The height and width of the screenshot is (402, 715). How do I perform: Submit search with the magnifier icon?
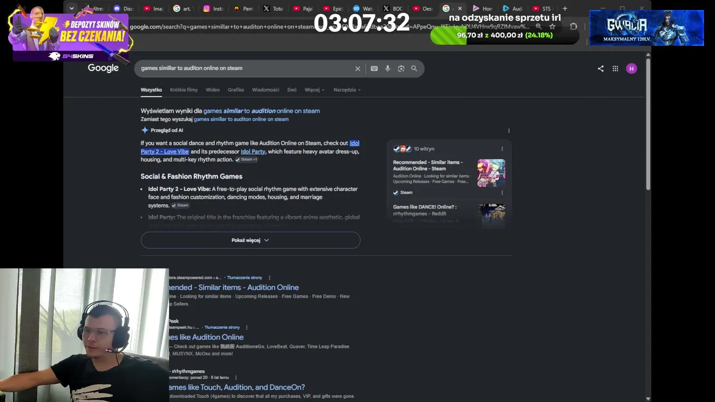pos(414,68)
